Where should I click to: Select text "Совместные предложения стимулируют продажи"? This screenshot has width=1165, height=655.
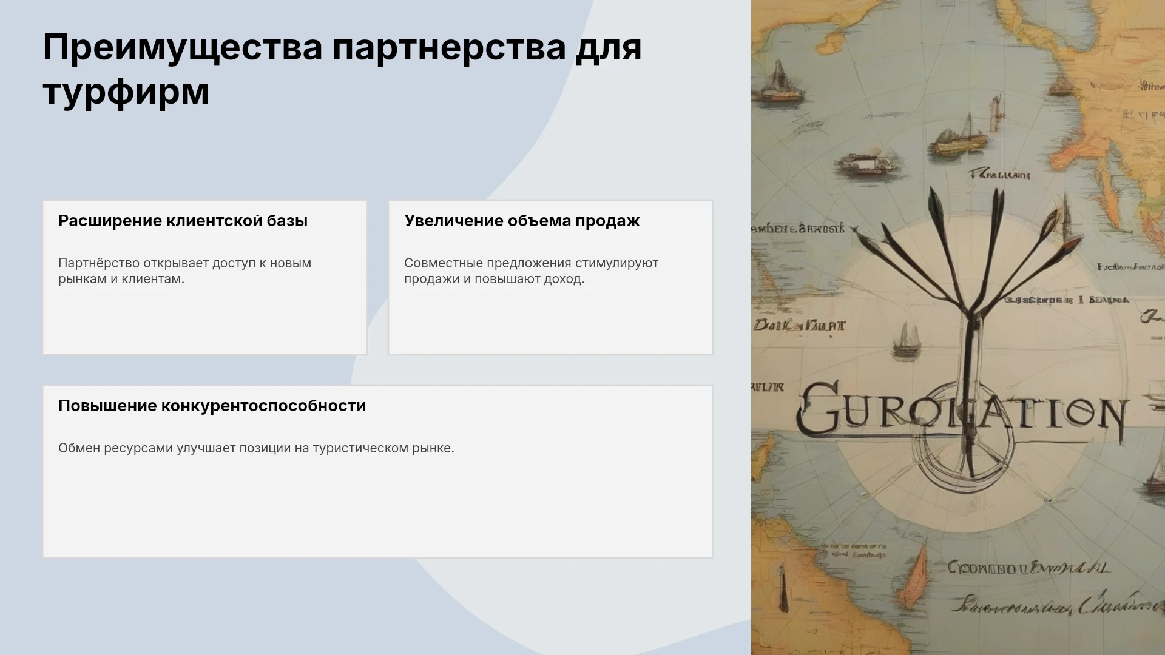[531, 271]
